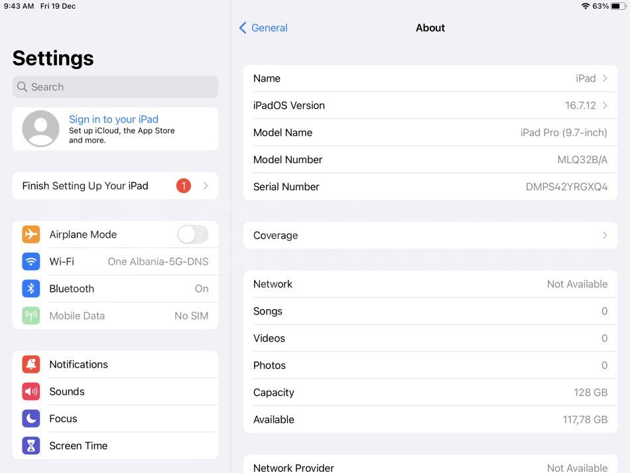Tap the profile avatar icon

pyautogui.click(x=40, y=129)
